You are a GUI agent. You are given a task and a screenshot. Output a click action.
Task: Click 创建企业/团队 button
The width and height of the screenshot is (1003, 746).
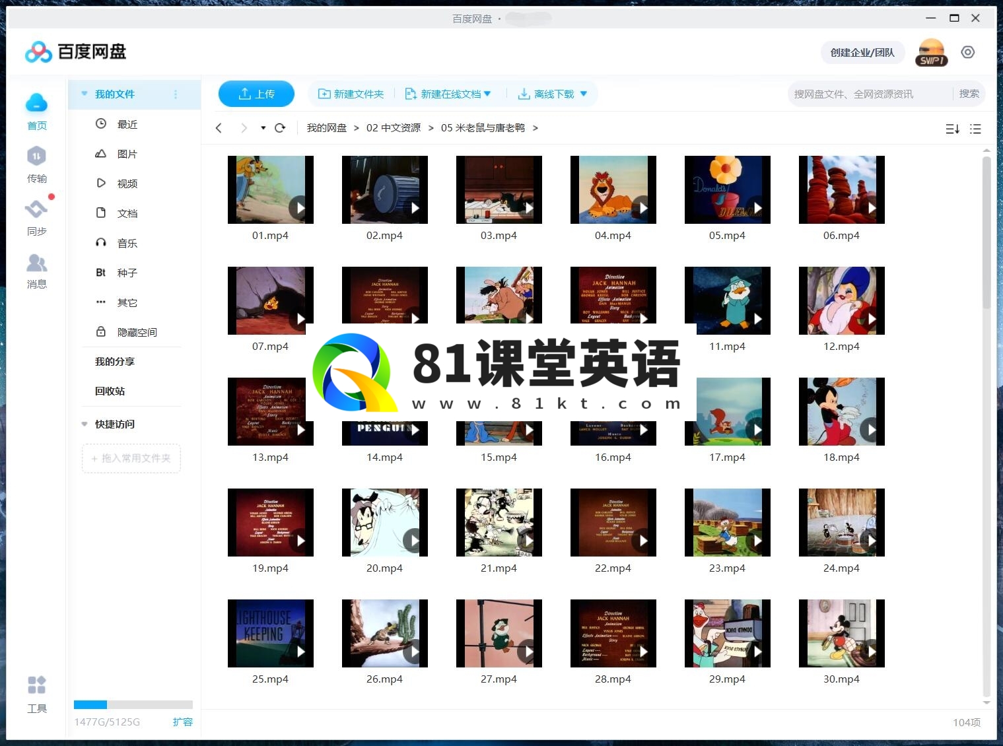862,52
